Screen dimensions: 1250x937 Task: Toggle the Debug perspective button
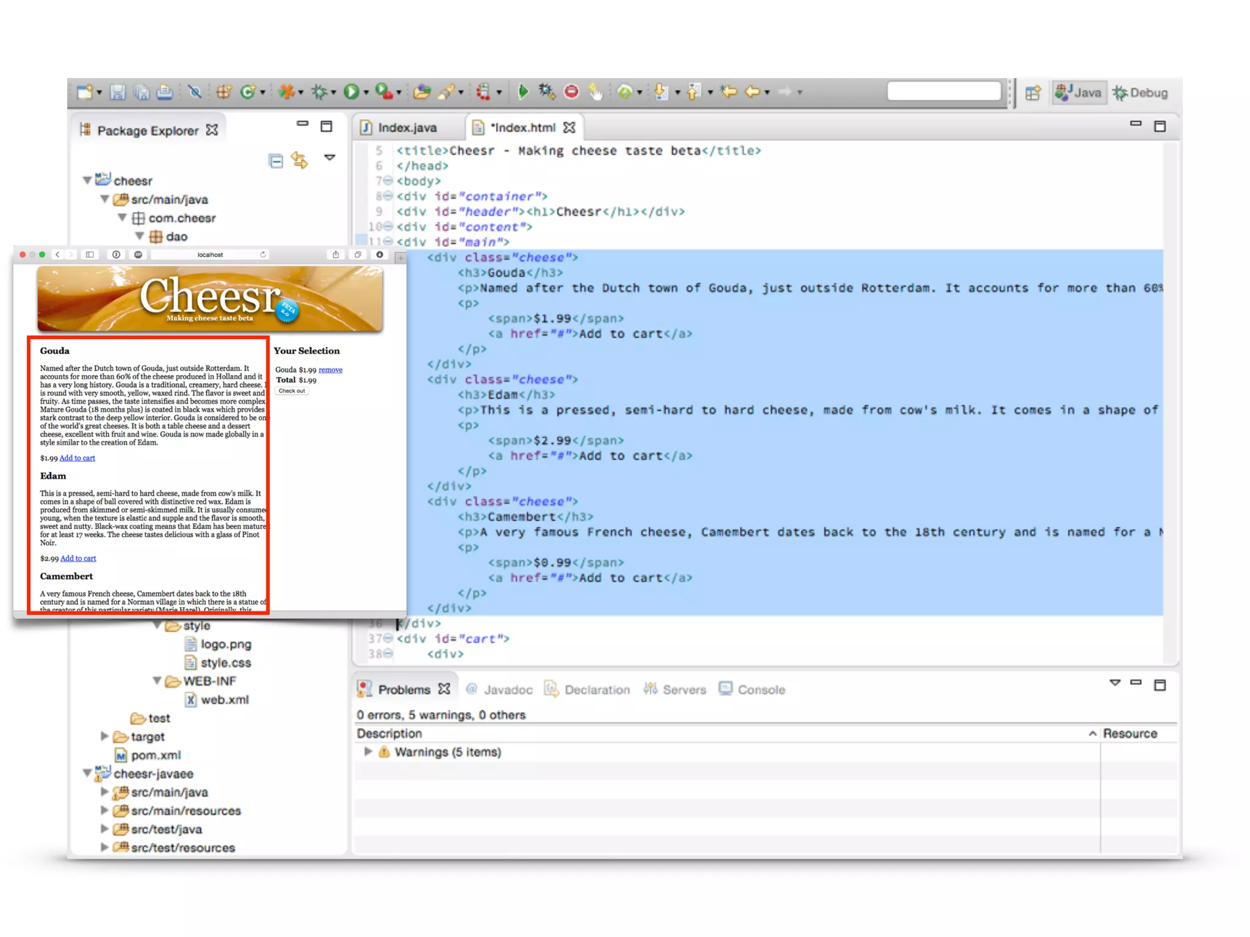tap(1141, 93)
